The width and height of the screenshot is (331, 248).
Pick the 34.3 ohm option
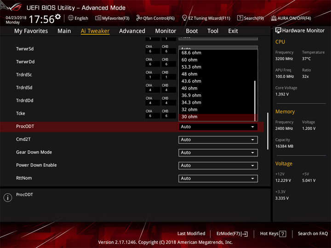(217, 102)
